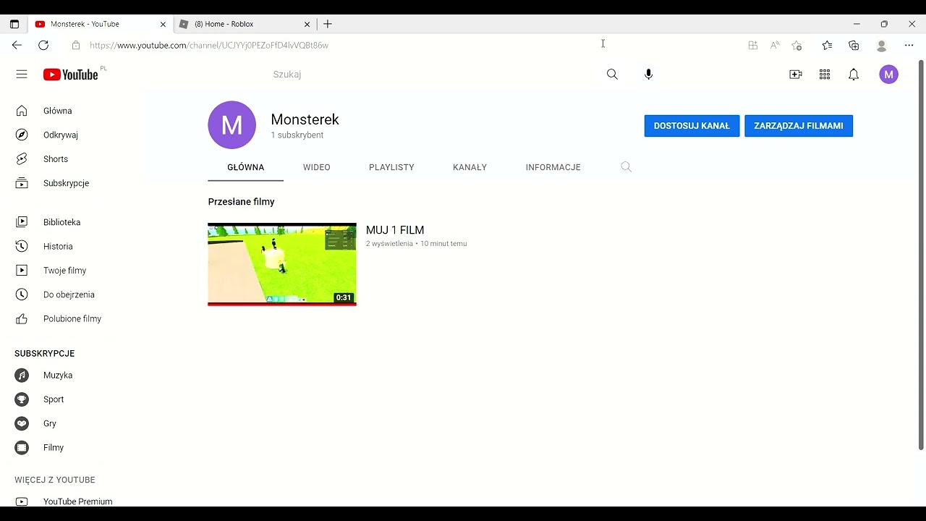The image size is (926, 521).
Task: Open the YouTube hamburger guide menu
Action: [x=22, y=75]
